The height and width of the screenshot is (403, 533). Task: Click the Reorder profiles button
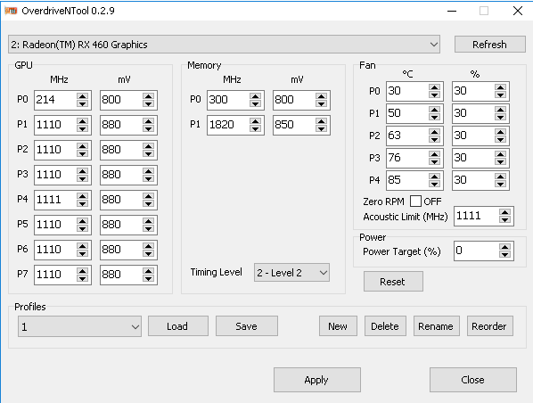tap(489, 326)
